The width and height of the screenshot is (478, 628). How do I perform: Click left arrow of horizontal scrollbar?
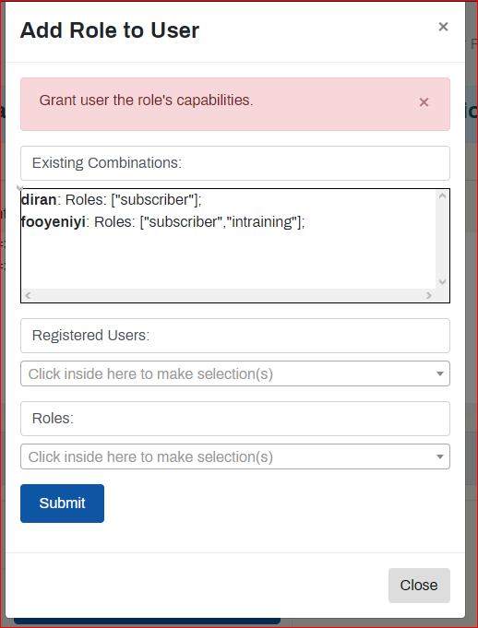pyautogui.click(x=28, y=296)
